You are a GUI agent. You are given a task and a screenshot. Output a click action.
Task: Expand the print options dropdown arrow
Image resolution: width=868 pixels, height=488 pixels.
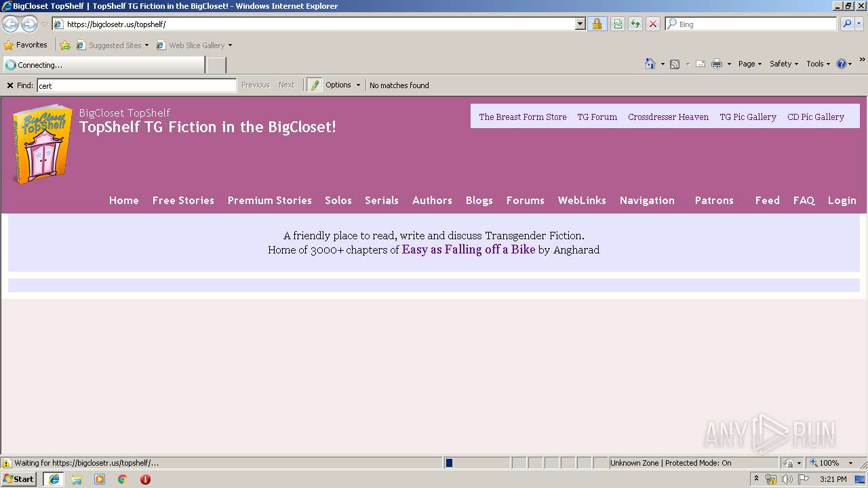(729, 64)
